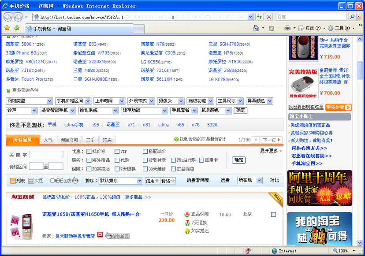This screenshot has height=256, width=365.
Task: Open Favorites Center star icon
Action: pyautogui.click(x=7, y=28)
